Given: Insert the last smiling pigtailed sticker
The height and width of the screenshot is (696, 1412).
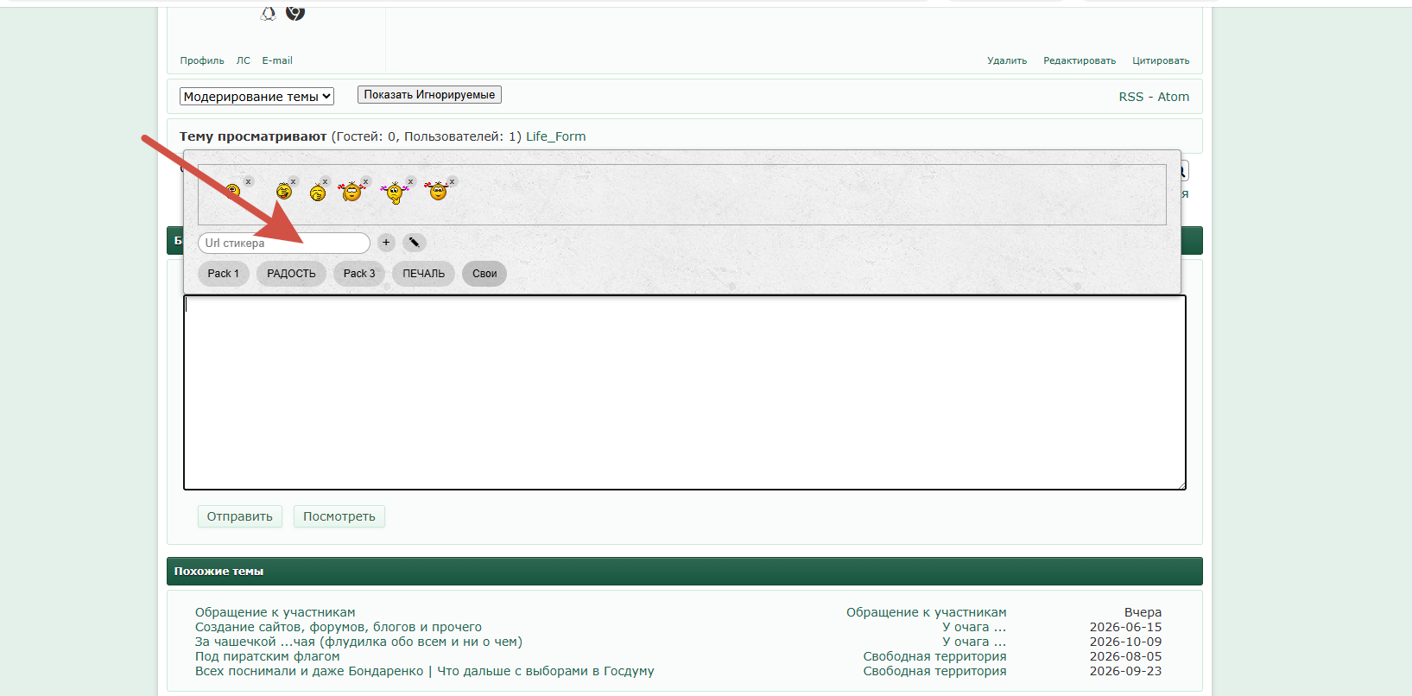Looking at the screenshot, I should [438, 192].
